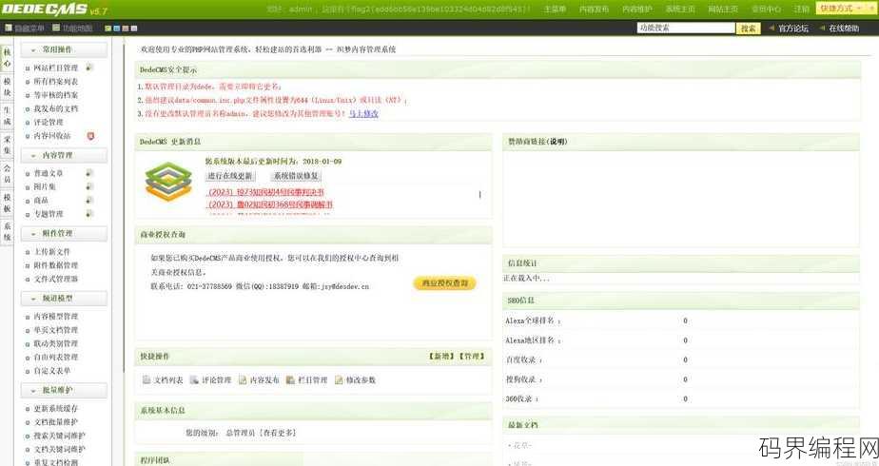
Task: Open 所有档案列表 in sidebar
Action: [55, 81]
